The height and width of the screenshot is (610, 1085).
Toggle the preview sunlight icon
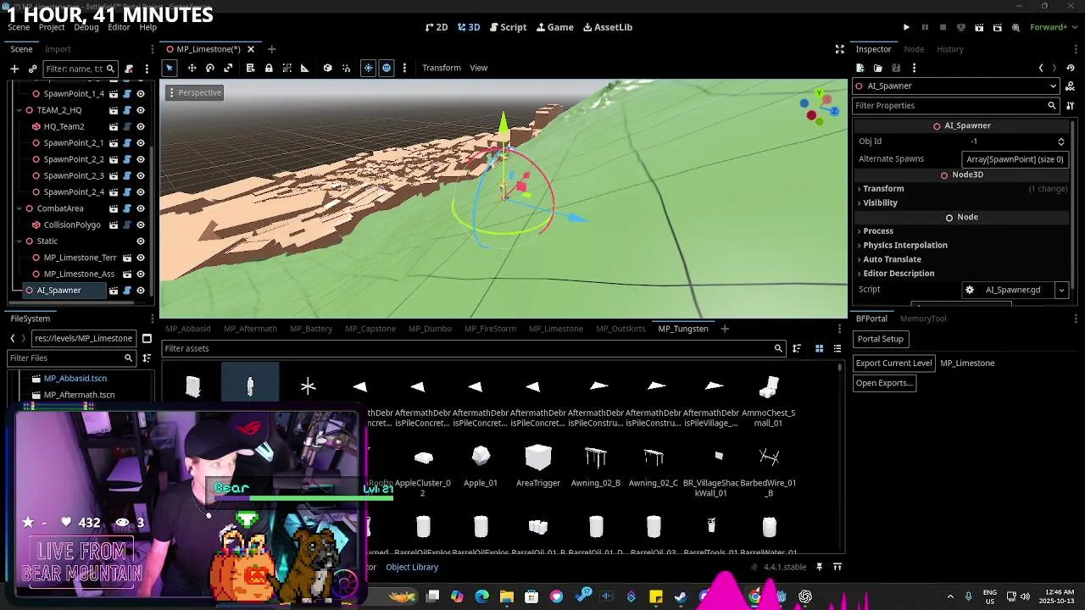(x=368, y=68)
